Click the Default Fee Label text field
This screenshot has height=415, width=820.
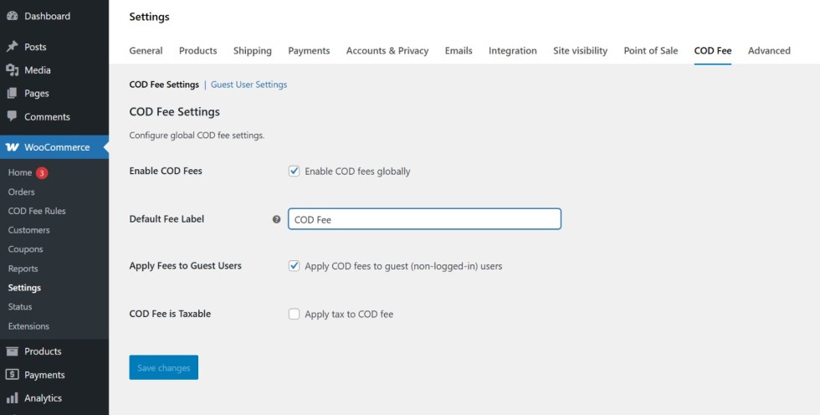point(424,219)
